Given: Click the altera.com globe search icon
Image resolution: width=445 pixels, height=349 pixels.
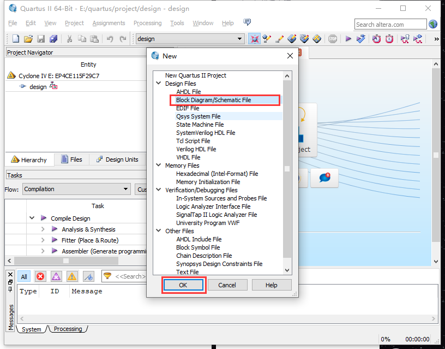Looking at the screenshot, I should coord(433,24).
